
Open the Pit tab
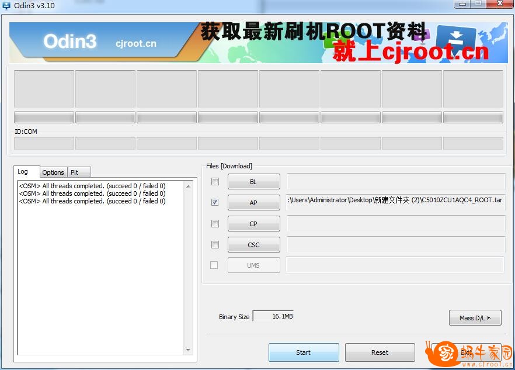click(x=79, y=172)
